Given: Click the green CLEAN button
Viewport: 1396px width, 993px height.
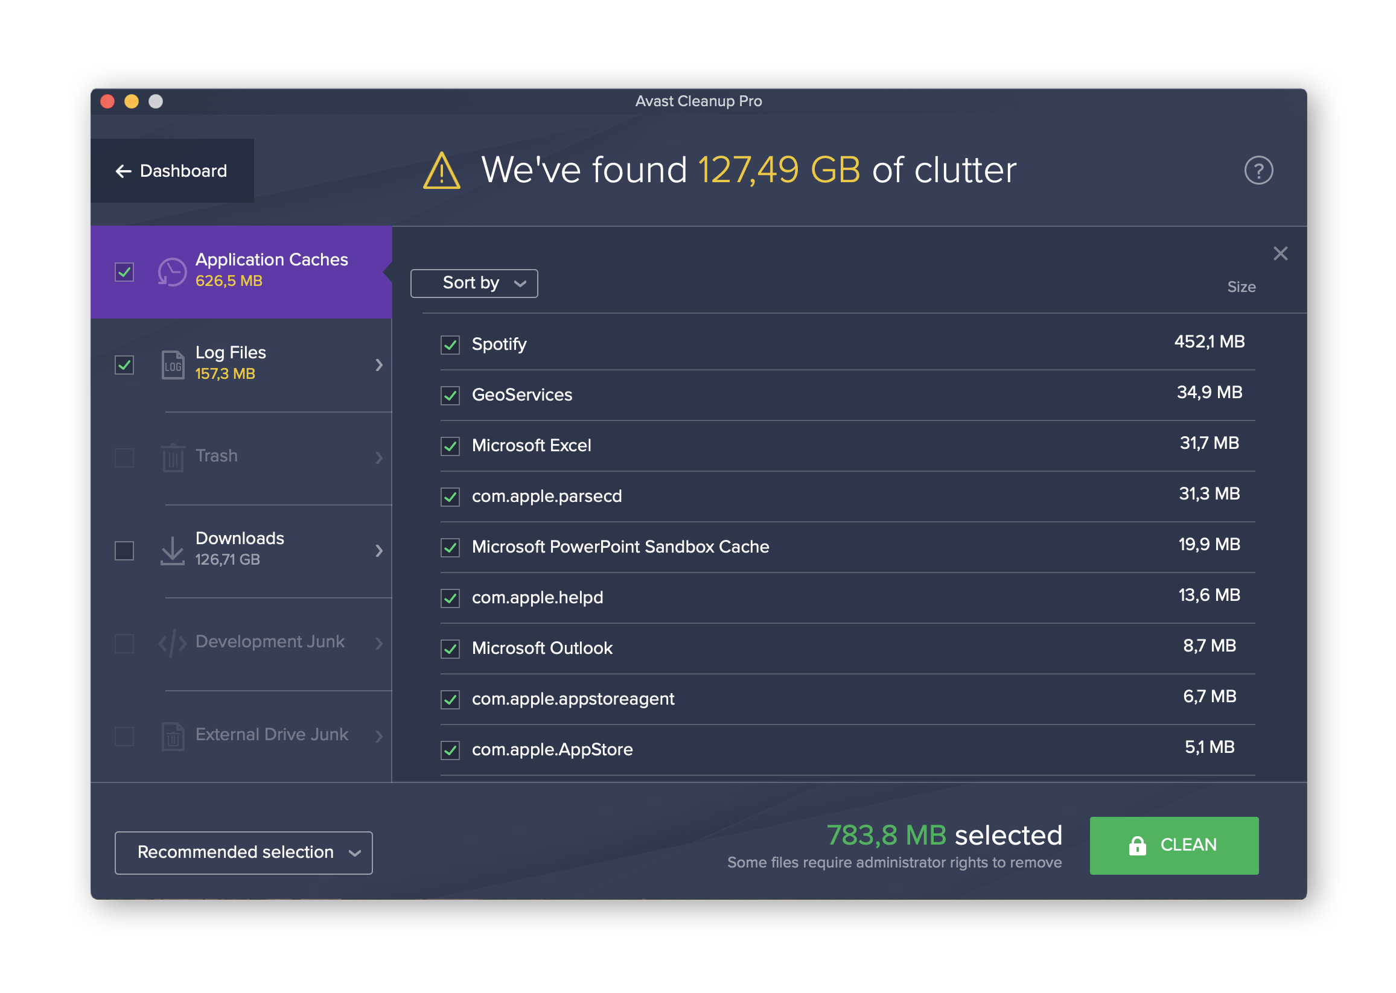Looking at the screenshot, I should (x=1173, y=846).
